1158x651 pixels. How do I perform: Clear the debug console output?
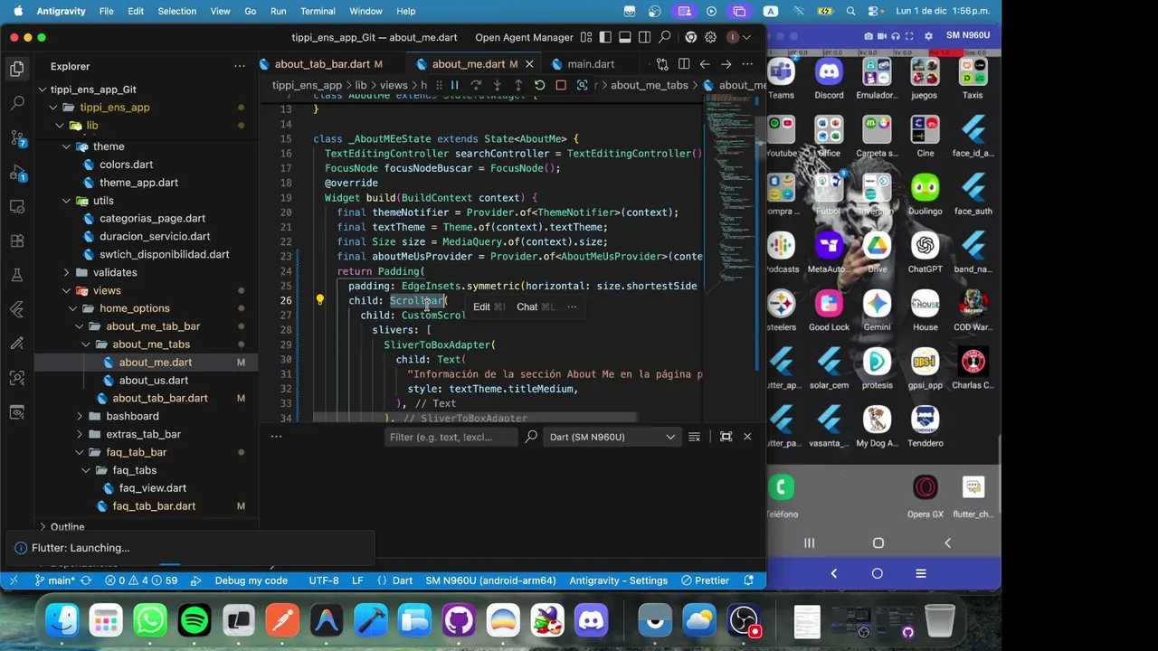tap(694, 437)
